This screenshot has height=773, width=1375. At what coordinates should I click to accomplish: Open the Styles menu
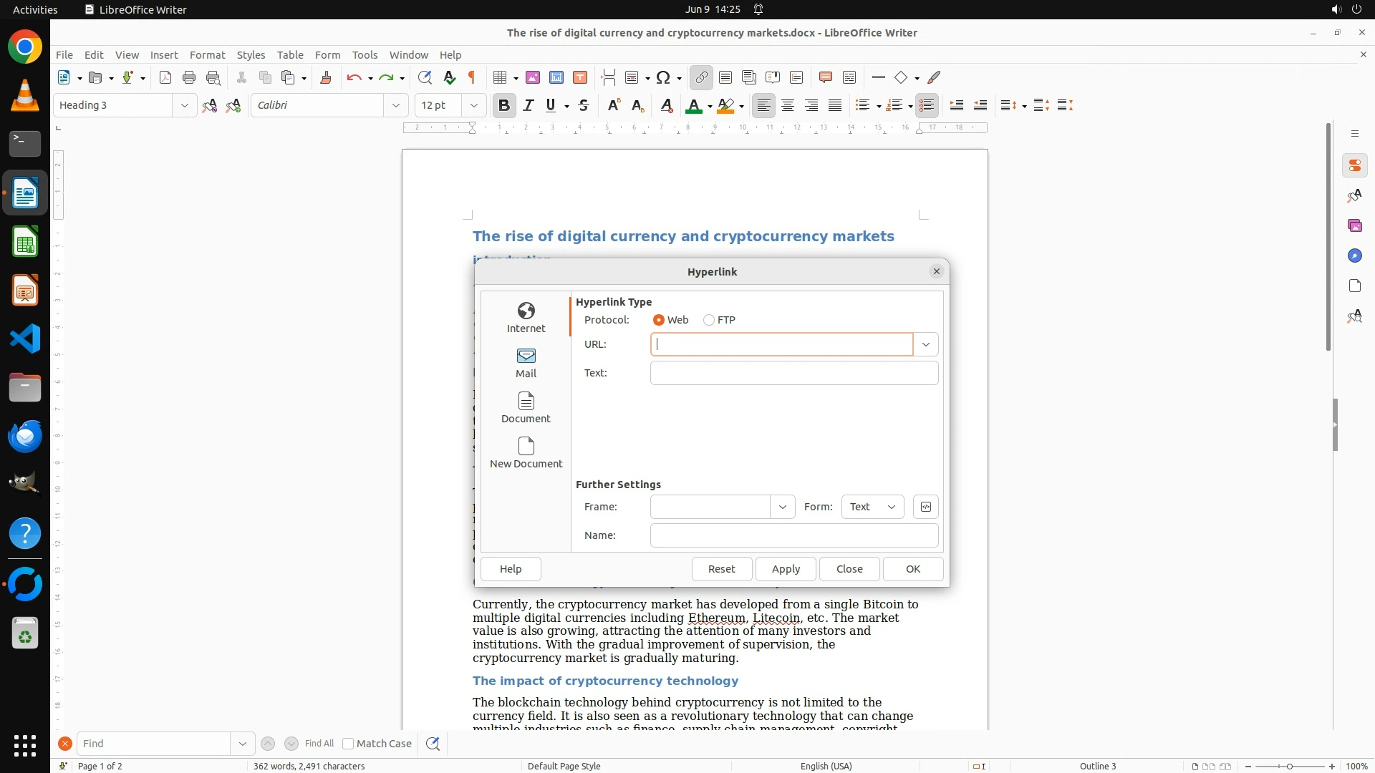(251, 54)
